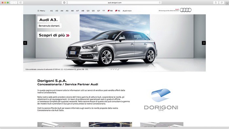The width and height of the screenshot is (229, 129).
Task: Select Q3 model in navigation
Action: pyautogui.click(x=88, y=11)
